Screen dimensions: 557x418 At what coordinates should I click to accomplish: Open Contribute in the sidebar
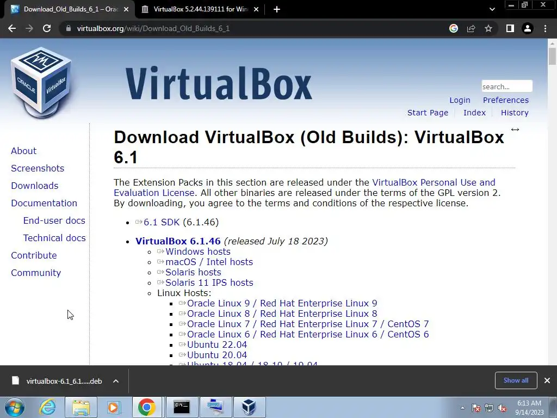[34, 255]
